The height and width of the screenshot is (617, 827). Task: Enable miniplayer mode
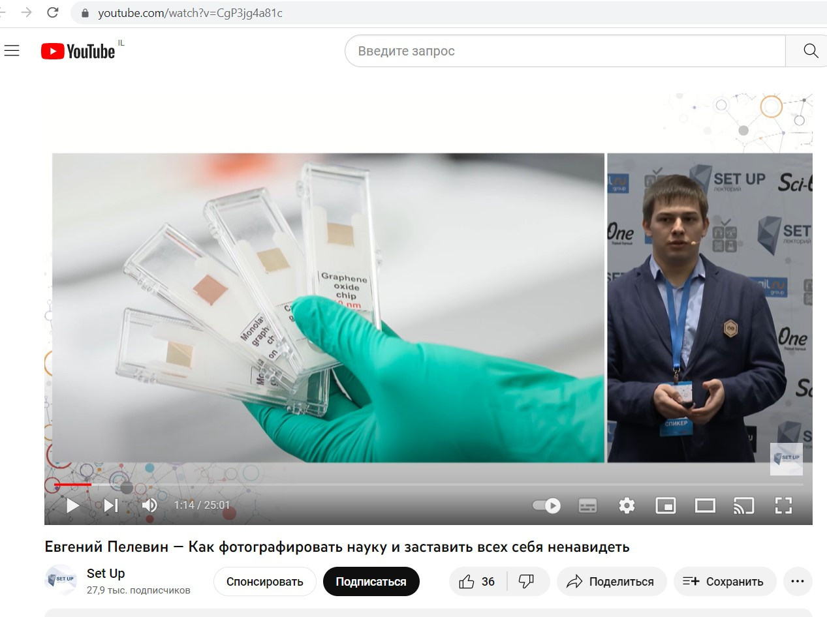pos(665,505)
